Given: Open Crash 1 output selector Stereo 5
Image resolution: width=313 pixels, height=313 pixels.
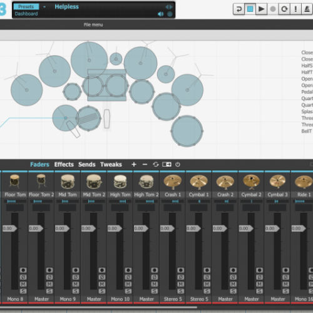Looking at the screenshot, I should tap(173, 299).
